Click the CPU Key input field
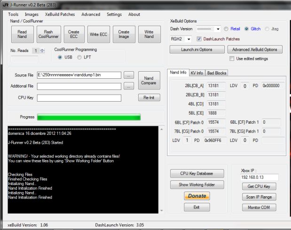This screenshot has width=291, height=230. [79, 98]
